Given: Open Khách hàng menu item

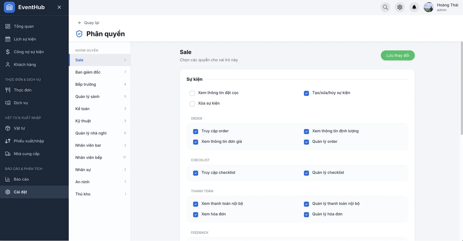Looking at the screenshot, I should click(34, 65).
